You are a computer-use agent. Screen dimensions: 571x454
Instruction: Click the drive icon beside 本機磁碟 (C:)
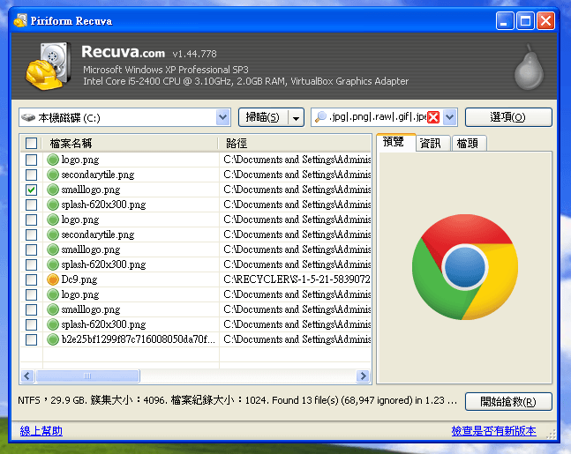pyautogui.click(x=28, y=117)
